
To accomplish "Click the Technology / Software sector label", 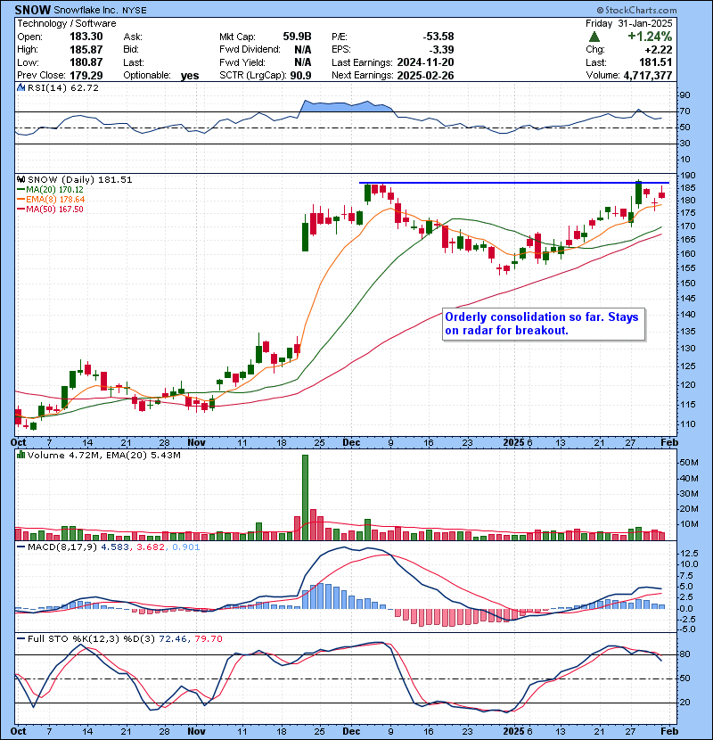I will pyautogui.click(x=67, y=23).
